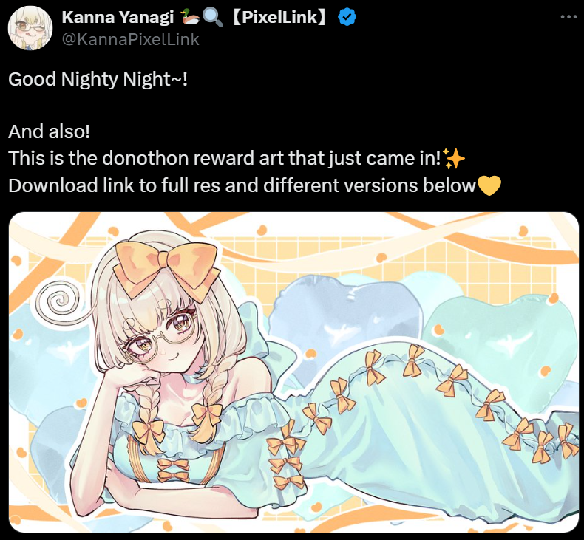This screenshot has height=540, width=584.
Task: Click the spiral hair curl in the artwork
Action: tap(58, 301)
